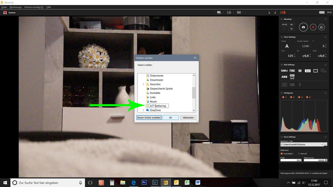The width and height of the screenshot is (333, 187).
Task: Collapse the Main Settings panel
Action: (282, 37)
